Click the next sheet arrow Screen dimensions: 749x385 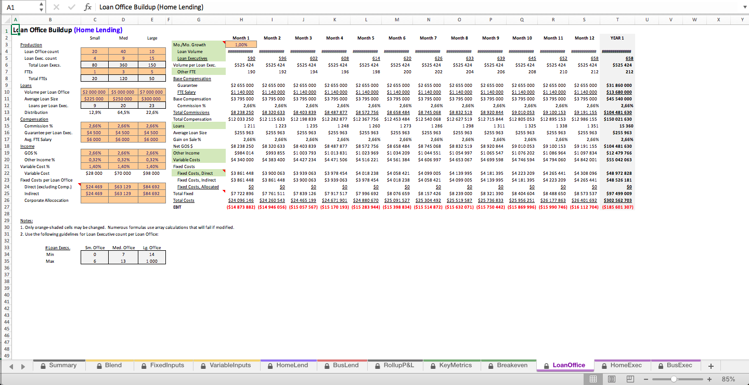click(23, 366)
